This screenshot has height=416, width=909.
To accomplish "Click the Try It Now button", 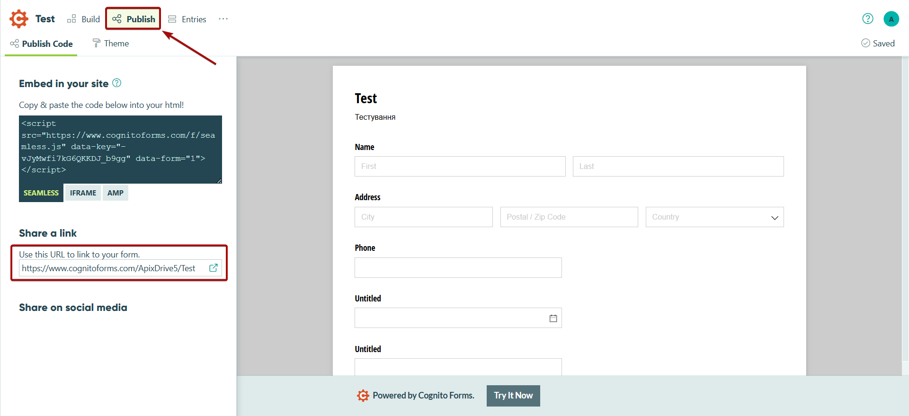I will pos(513,396).
